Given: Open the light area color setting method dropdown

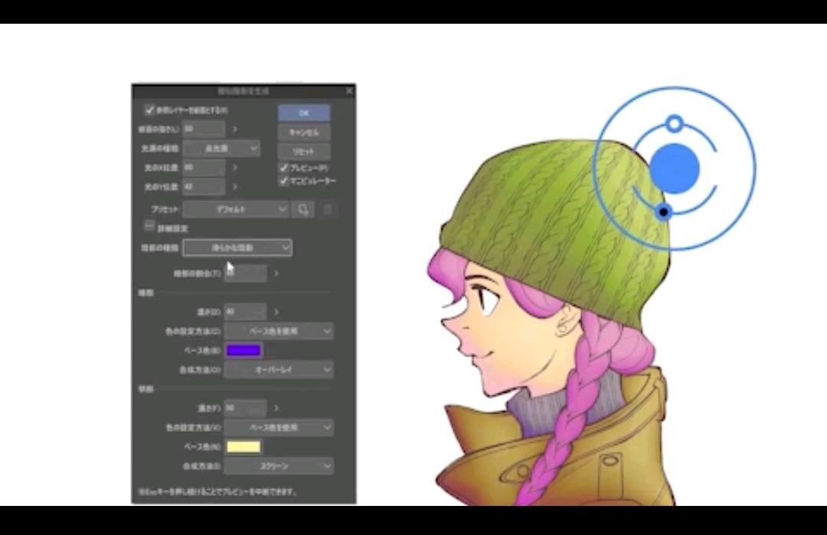Looking at the screenshot, I should click(x=279, y=428).
